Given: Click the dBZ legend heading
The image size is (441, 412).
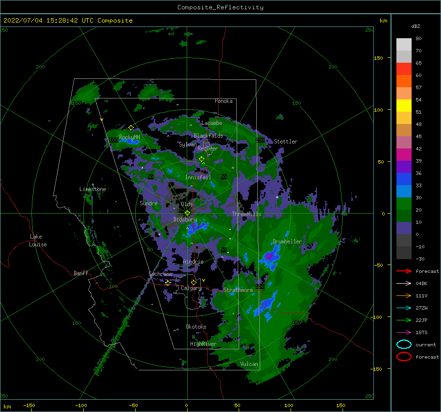Looking at the screenshot, I should [x=416, y=26].
